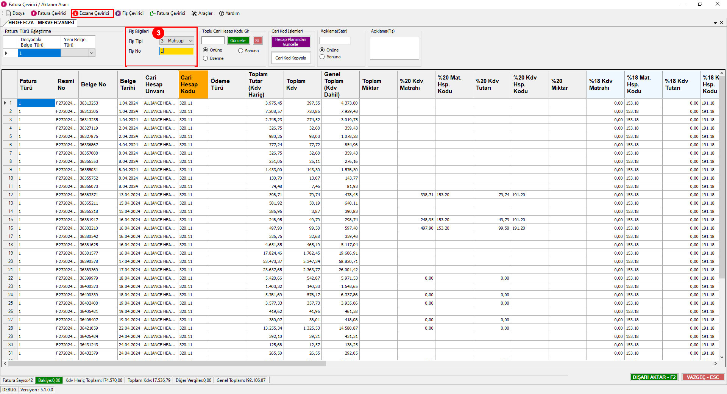
Task: Click the Cari Hesap Kodu column header
Action: click(193, 84)
